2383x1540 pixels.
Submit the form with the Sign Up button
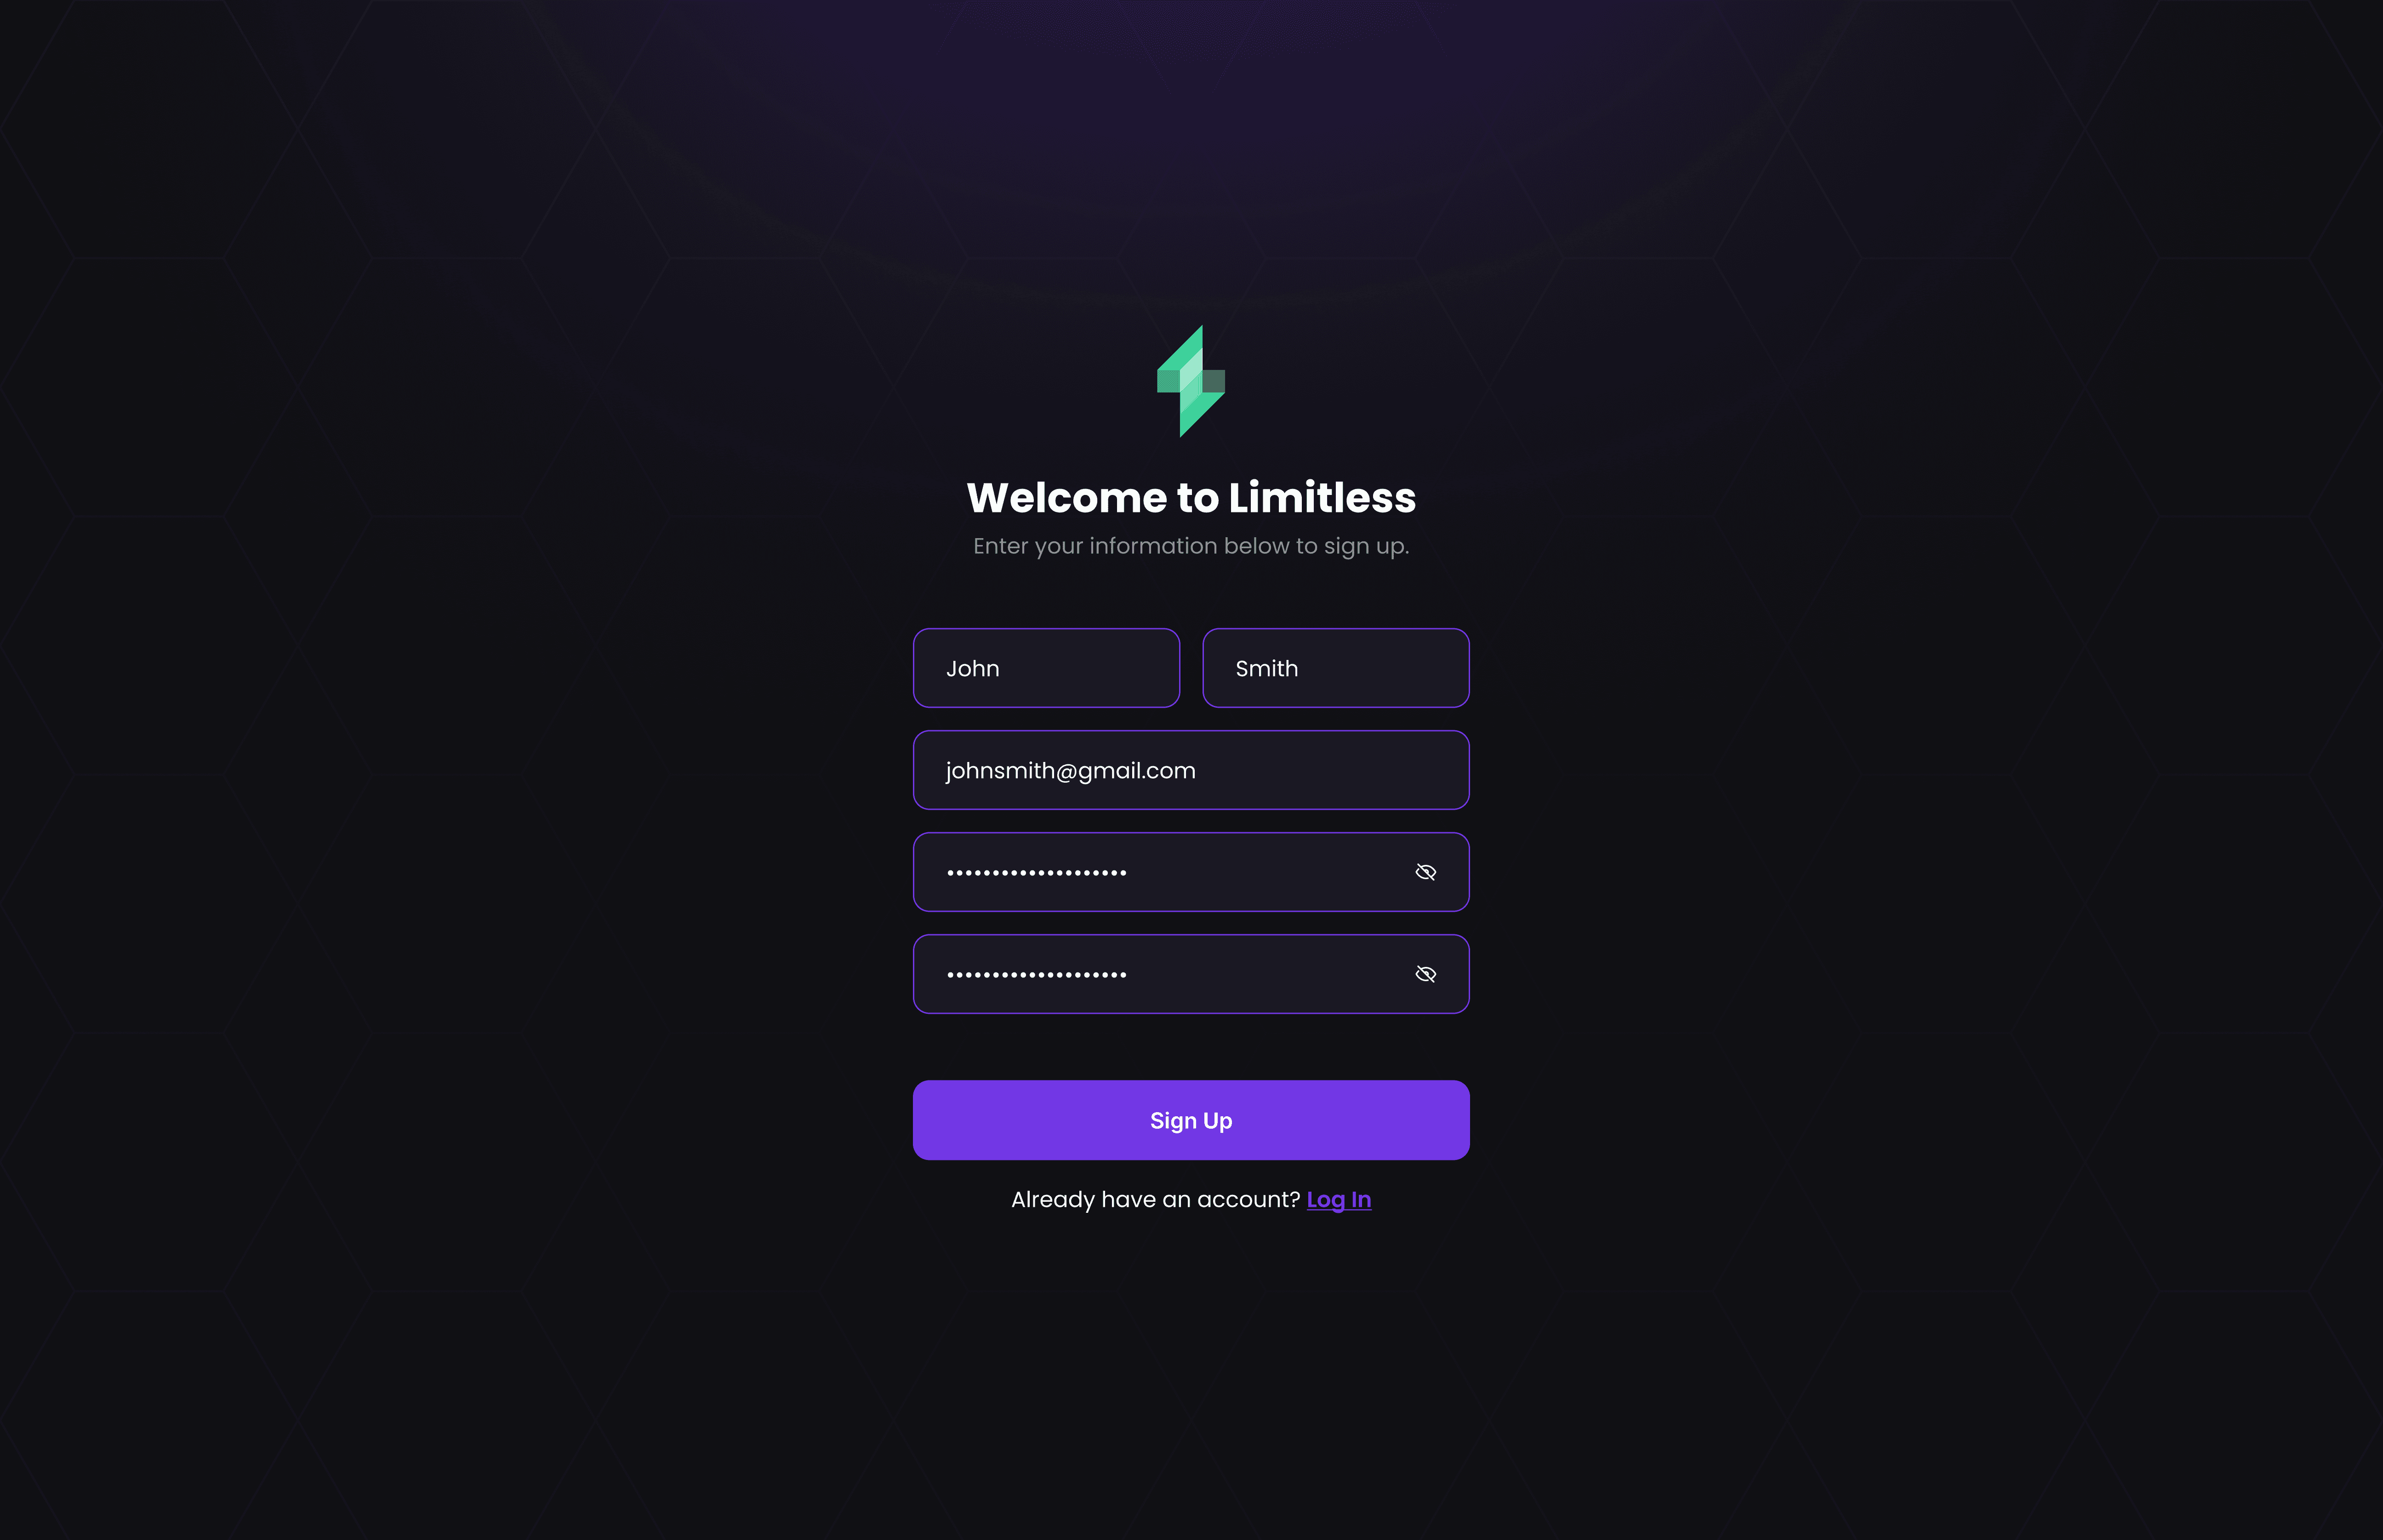[1191, 1120]
